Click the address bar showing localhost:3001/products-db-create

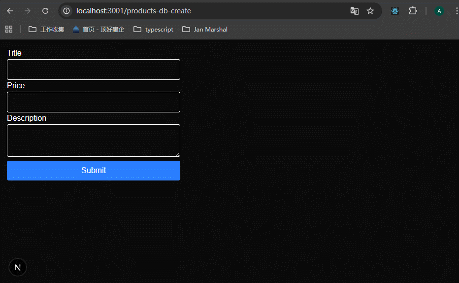(x=197, y=11)
